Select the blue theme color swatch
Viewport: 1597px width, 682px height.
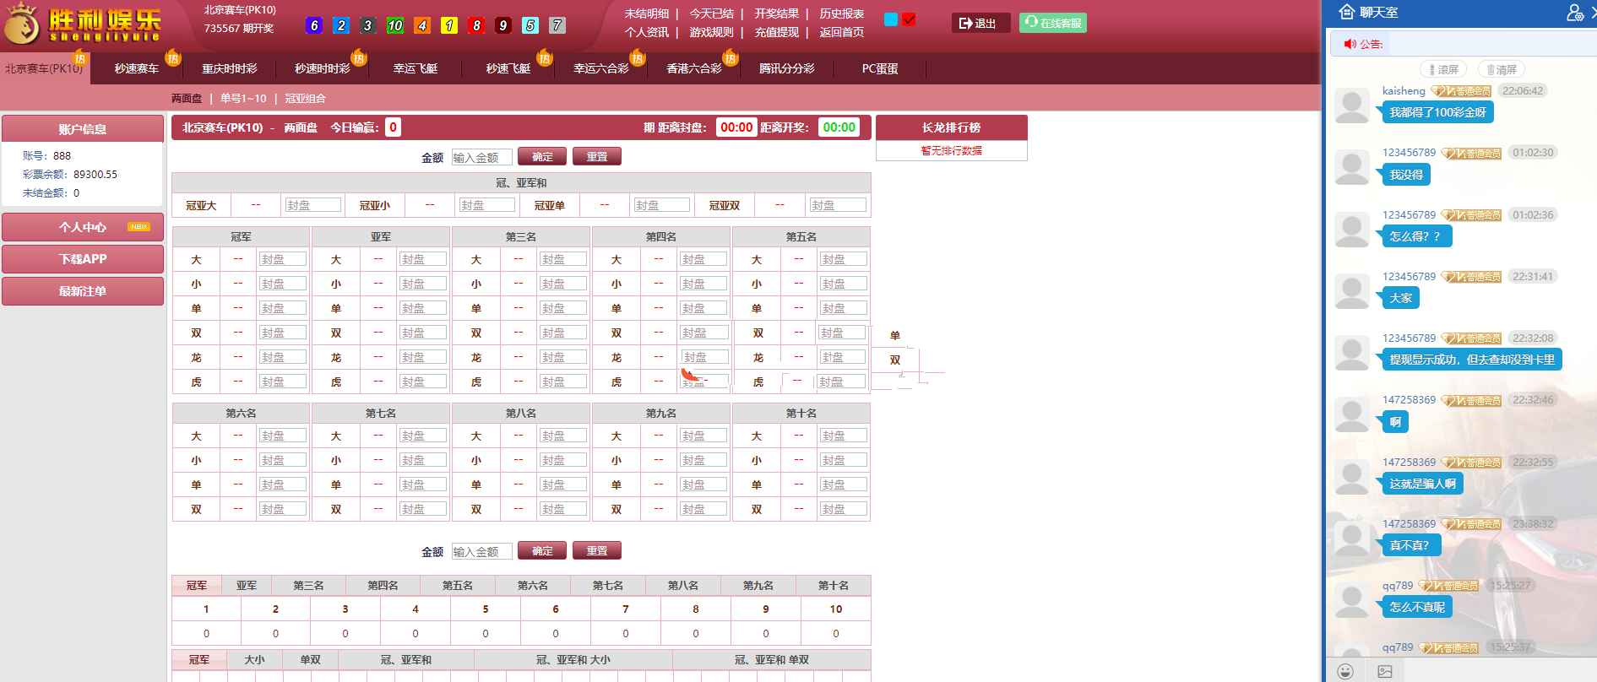pyautogui.click(x=890, y=19)
